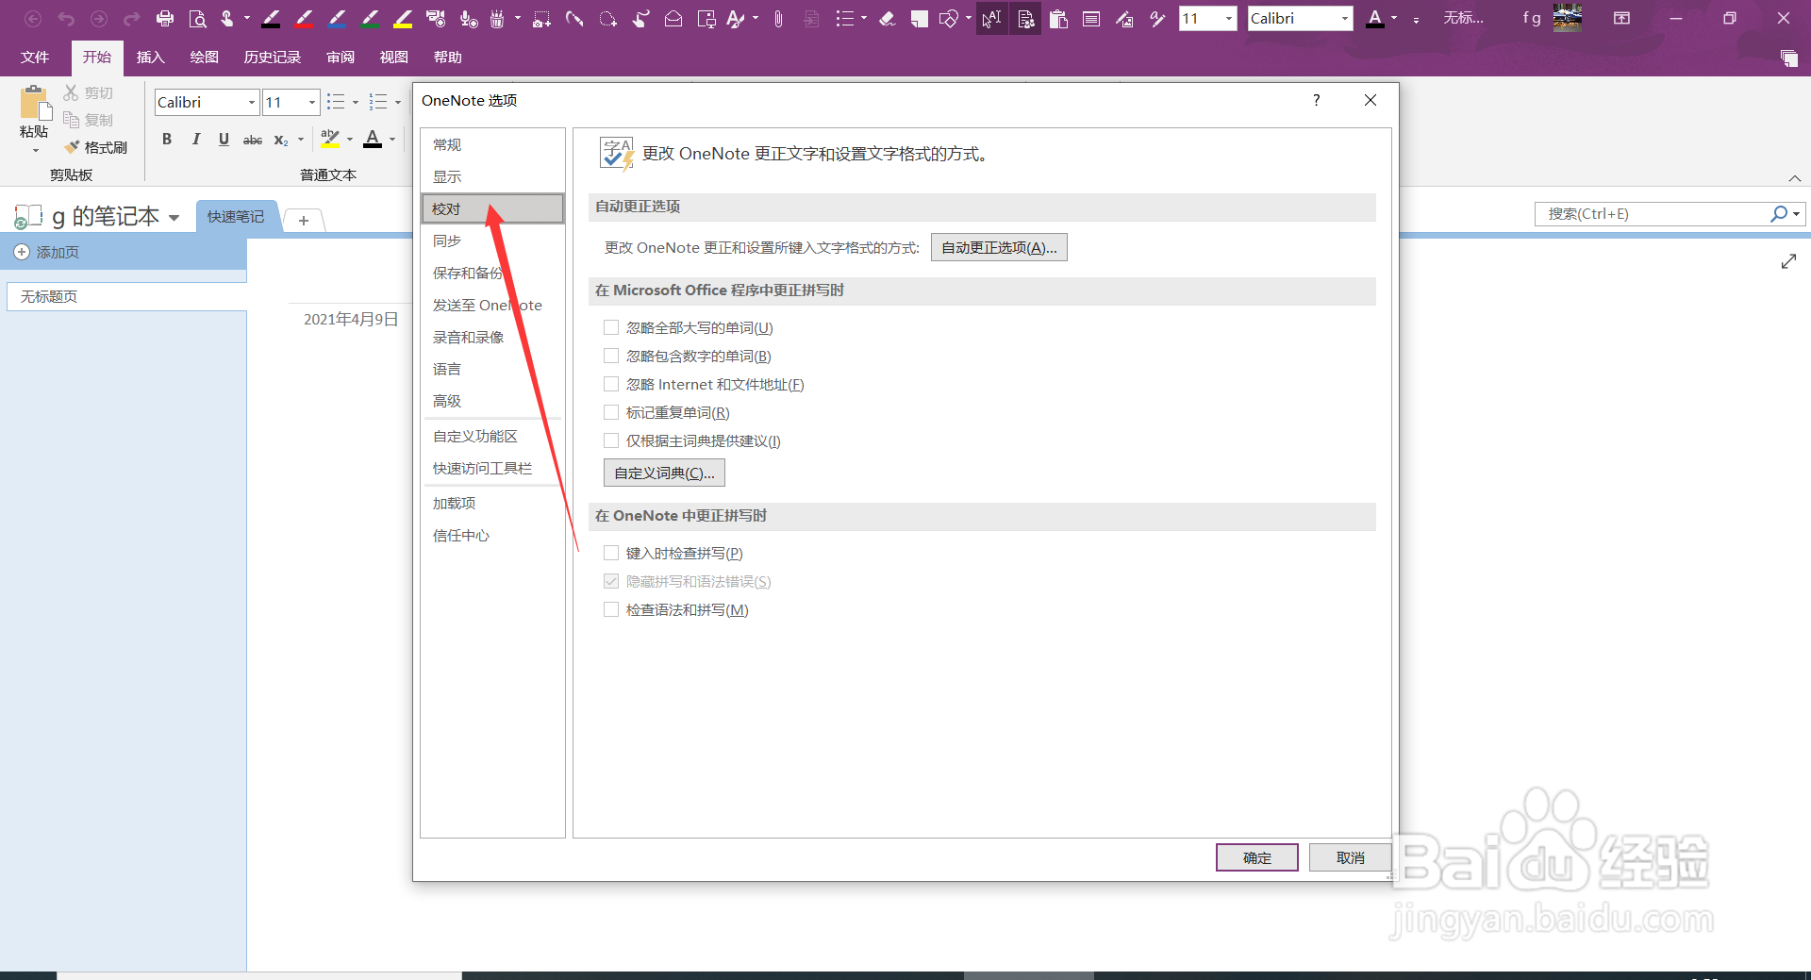Image resolution: width=1811 pixels, height=980 pixels.
Task: Click the email page envelope icon
Action: click(x=673, y=18)
